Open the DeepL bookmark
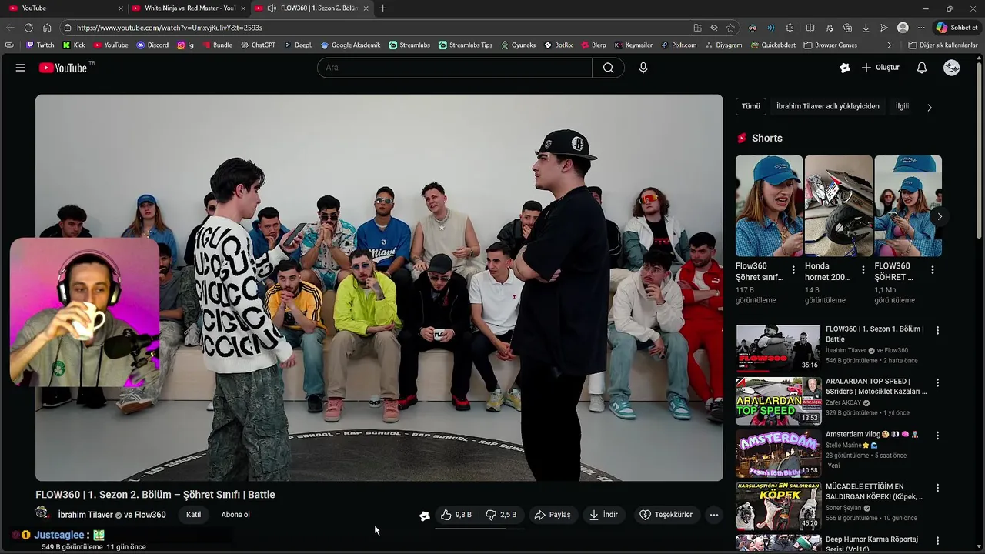The height and width of the screenshot is (554, 985). click(299, 45)
